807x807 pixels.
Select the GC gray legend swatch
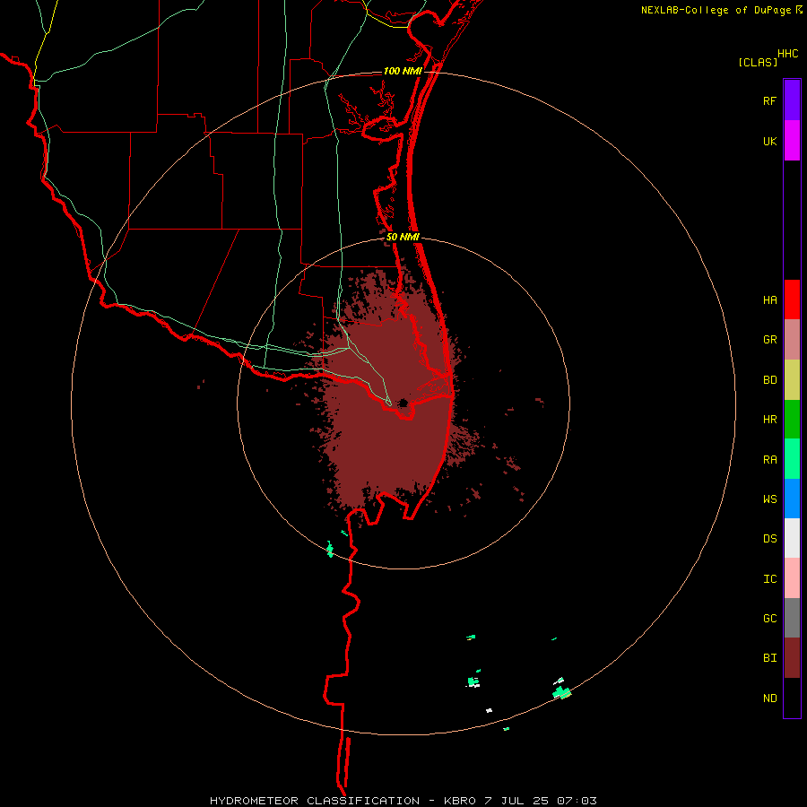[x=792, y=618]
